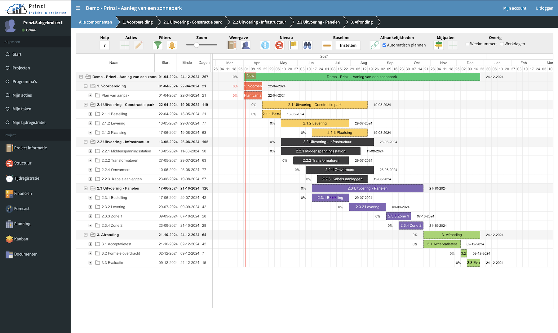This screenshot has width=558, height=333.
Task: Click the Tijdregistratie clock icon
Action: (9, 178)
